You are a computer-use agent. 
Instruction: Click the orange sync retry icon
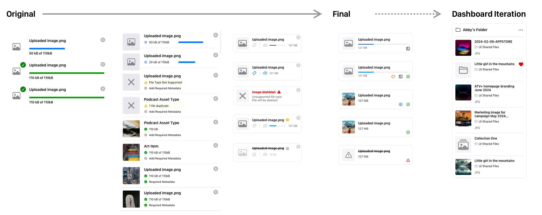pyautogui.click(x=393, y=77)
